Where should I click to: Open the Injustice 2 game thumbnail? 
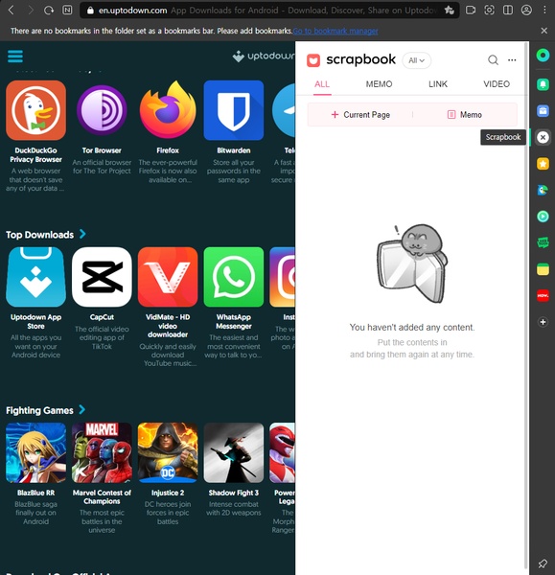(168, 452)
